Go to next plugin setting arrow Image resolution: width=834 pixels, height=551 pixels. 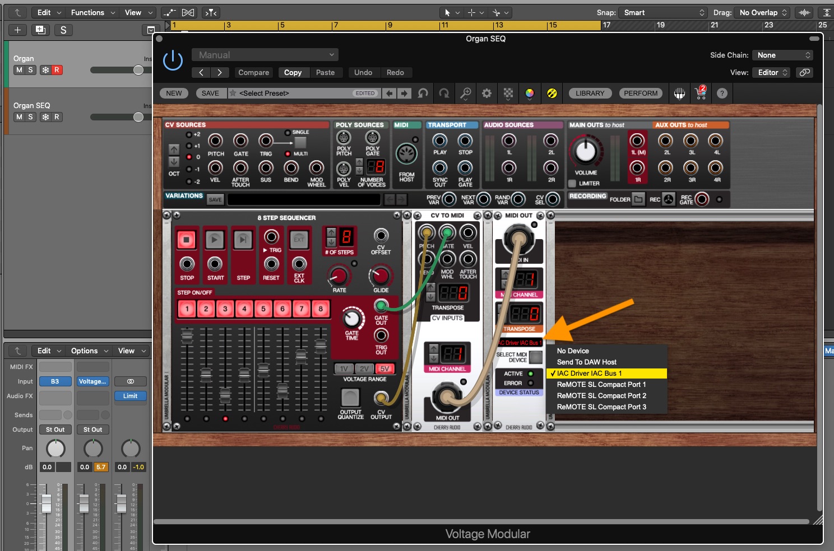coord(220,72)
